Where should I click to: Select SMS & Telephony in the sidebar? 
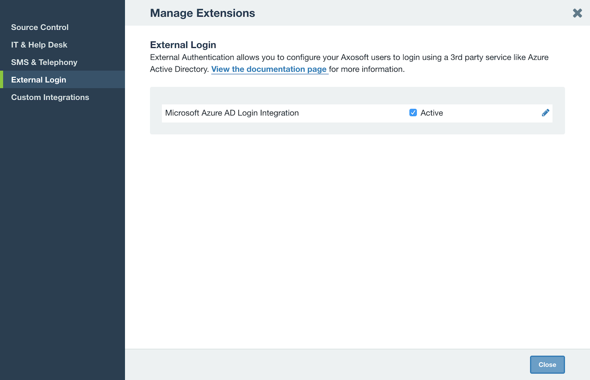point(44,62)
